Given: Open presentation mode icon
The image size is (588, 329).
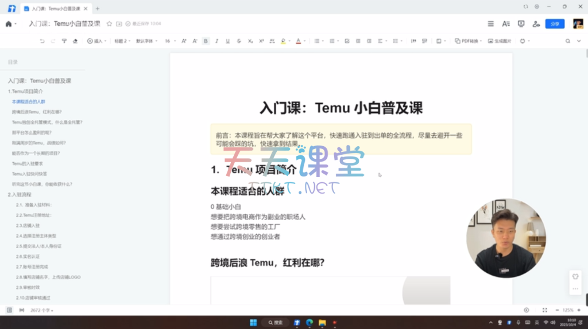Looking at the screenshot, I should [x=521, y=23].
